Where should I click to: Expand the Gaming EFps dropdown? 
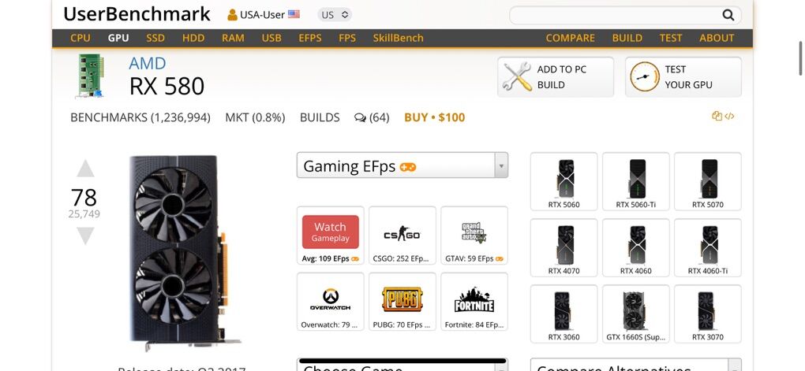402,165
